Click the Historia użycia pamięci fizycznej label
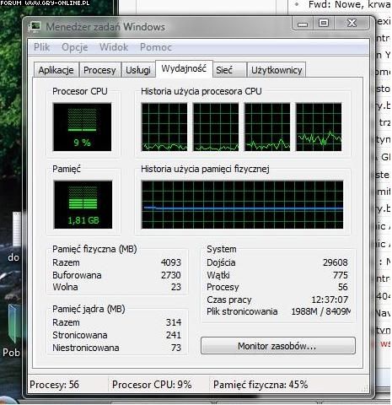The image size is (392, 405). [x=205, y=169]
